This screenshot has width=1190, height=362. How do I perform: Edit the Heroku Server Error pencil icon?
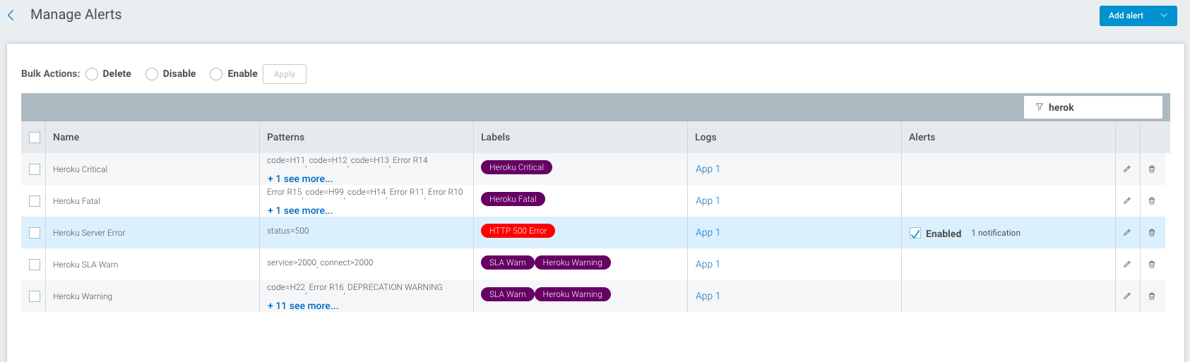tap(1127, 233)
